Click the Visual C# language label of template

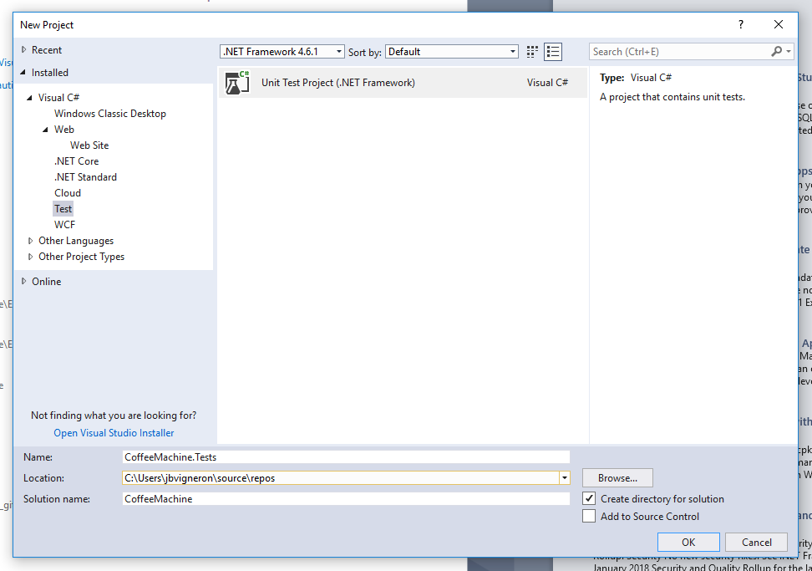pyautogui.click(x=547, y=83)
